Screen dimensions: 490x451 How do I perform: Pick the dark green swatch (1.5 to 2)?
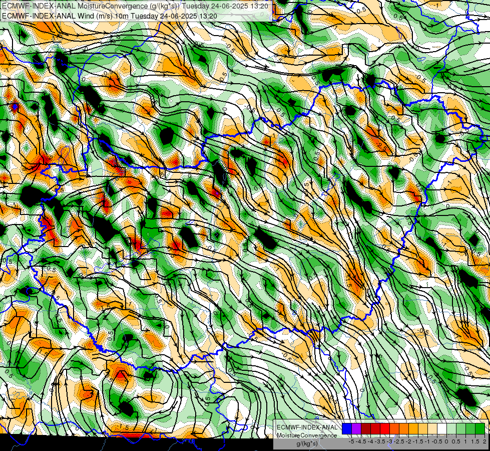(x=480, y=428)
